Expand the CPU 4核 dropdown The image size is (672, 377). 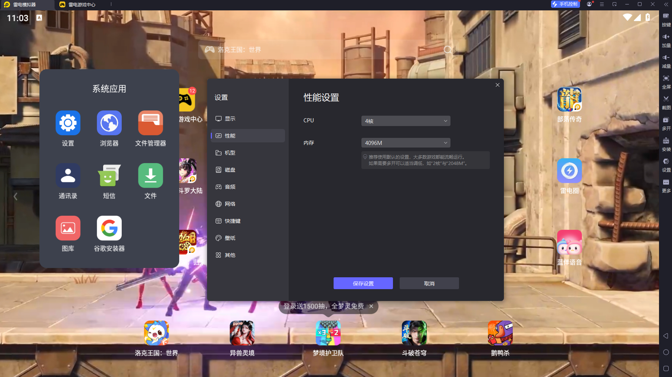[406, 121]
